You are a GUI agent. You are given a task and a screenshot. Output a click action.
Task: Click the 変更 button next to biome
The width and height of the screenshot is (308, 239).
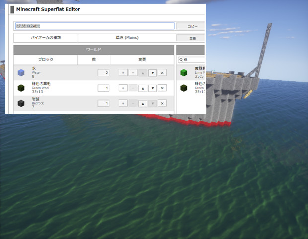pyautogui.click(x=190, y=38)
